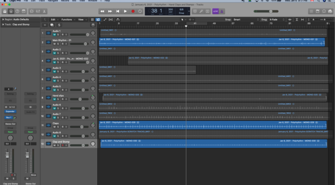Fast forward the playhead

pyautogui.click(x=110, y=11)
